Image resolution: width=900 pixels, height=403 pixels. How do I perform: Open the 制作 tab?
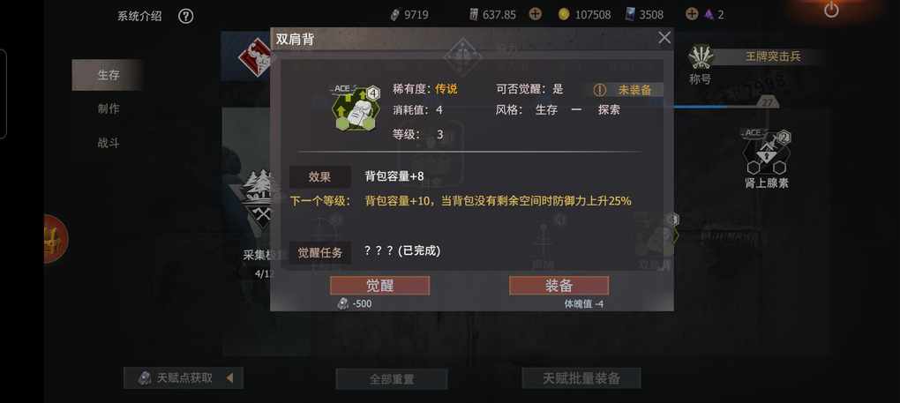tap(108, 109)
